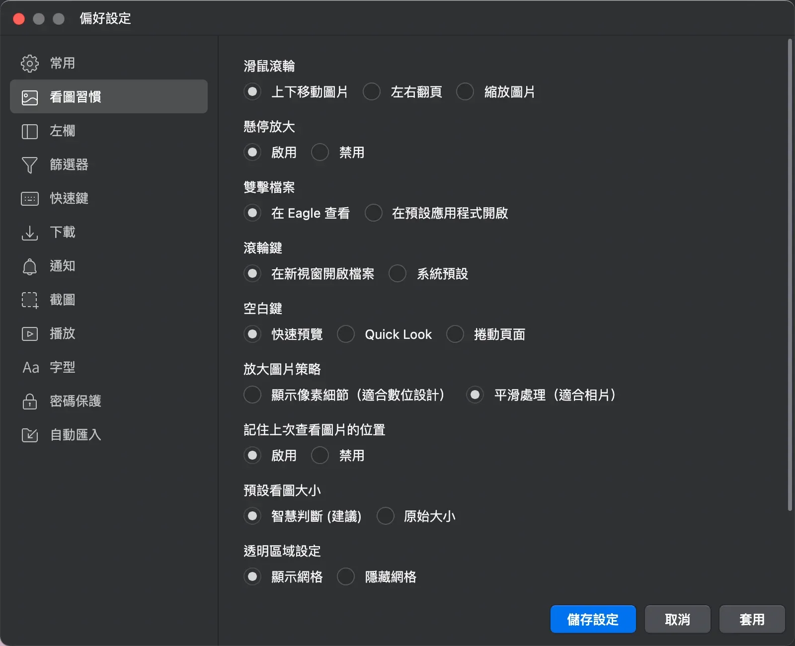Switch to 字型 settings section

point(109,368)
